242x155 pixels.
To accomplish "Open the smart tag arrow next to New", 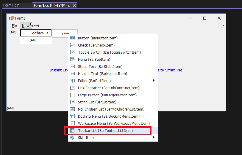I will [31, 24].
